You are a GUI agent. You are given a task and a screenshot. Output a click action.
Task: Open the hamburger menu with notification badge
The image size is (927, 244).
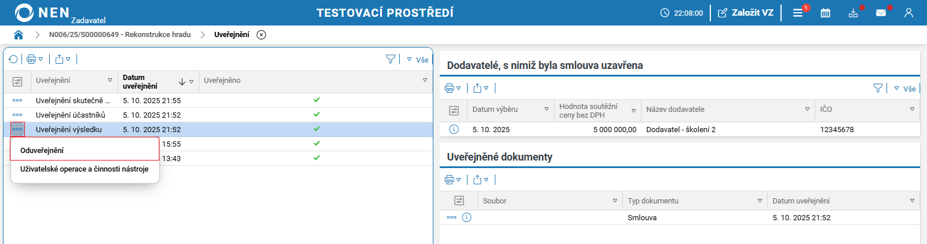[x=798, y=13]
